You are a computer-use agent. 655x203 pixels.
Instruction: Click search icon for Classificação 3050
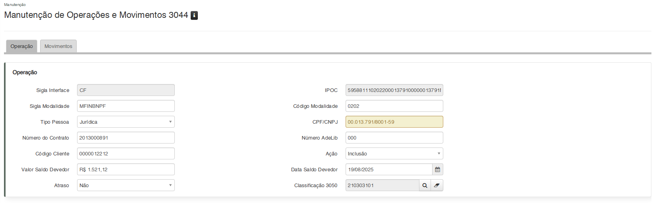pos(425,185)
